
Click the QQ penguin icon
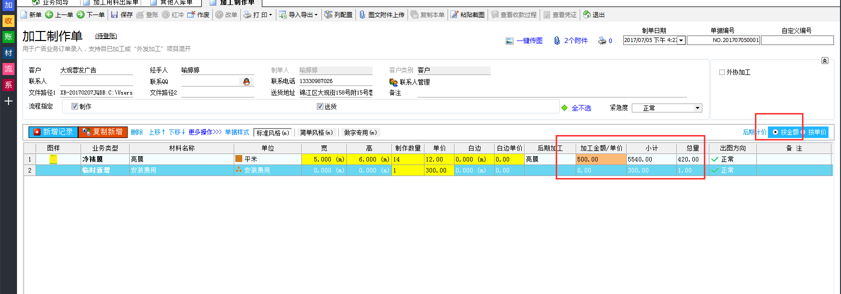pyautogui.click(x=246, y=81)
